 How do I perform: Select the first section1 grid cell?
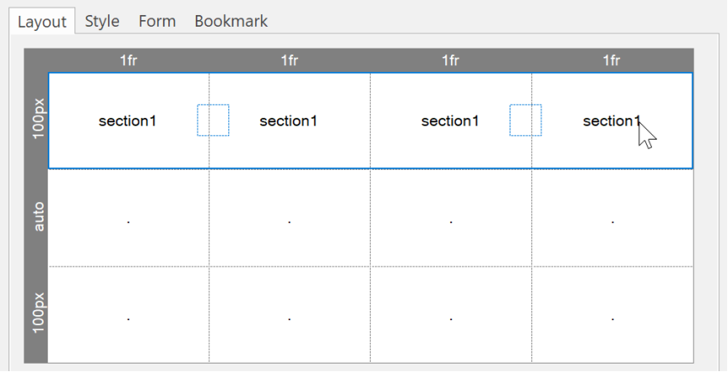click(129, 120)
